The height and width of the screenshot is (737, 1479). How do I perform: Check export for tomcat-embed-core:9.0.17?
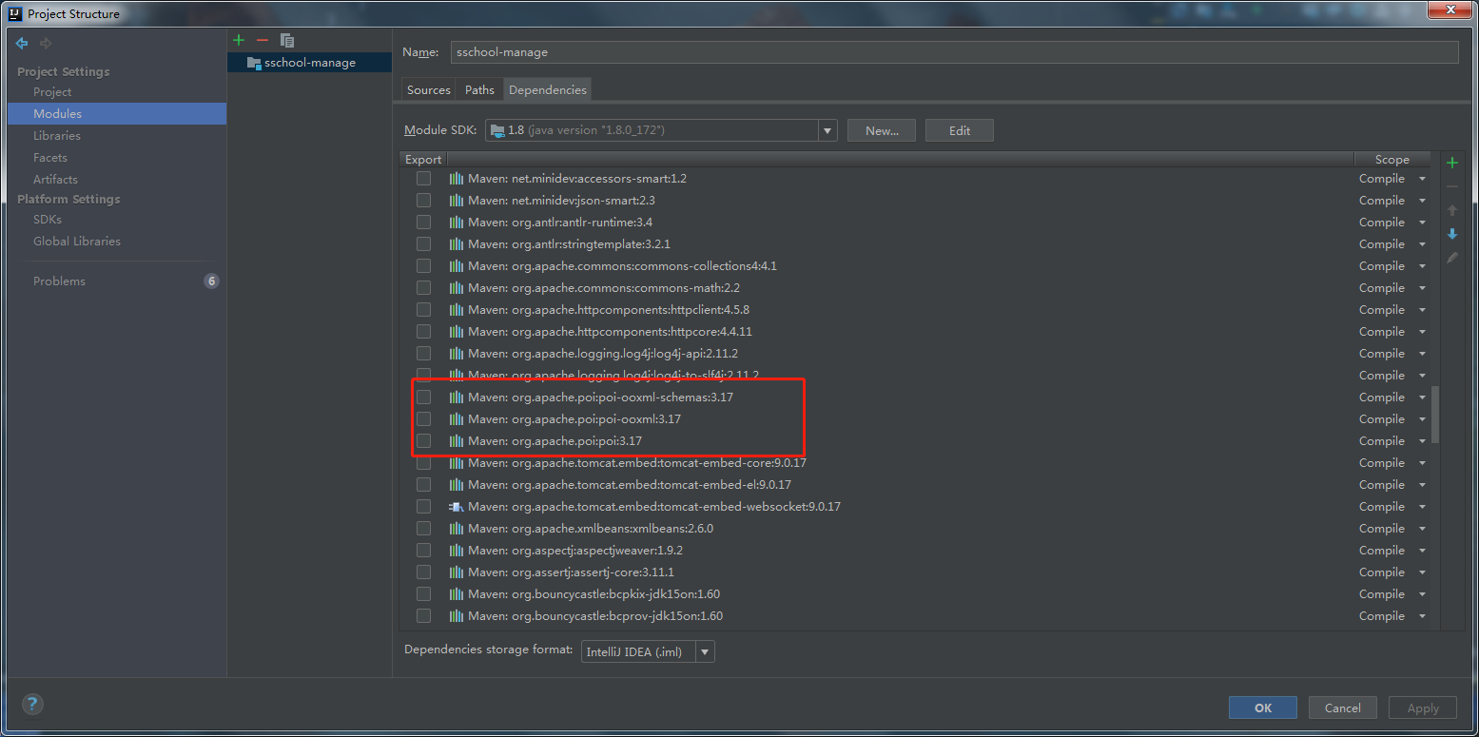pyautogui.click(x=423, y=463)
